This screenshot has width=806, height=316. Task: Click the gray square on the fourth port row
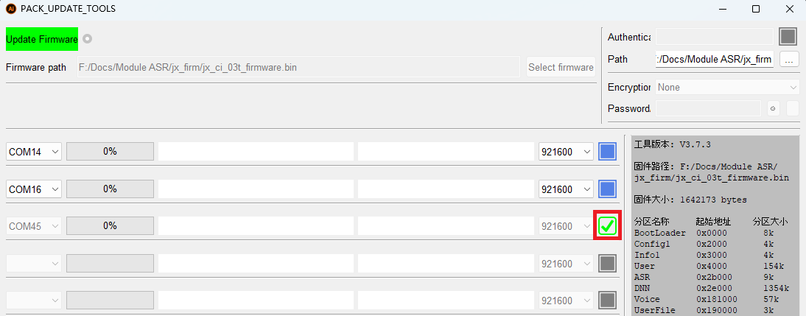tap(607, 264)
